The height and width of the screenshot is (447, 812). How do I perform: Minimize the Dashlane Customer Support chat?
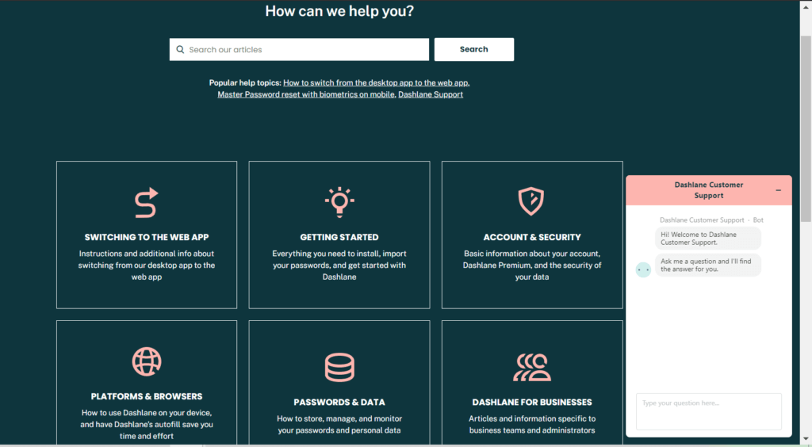coord(779,190)
